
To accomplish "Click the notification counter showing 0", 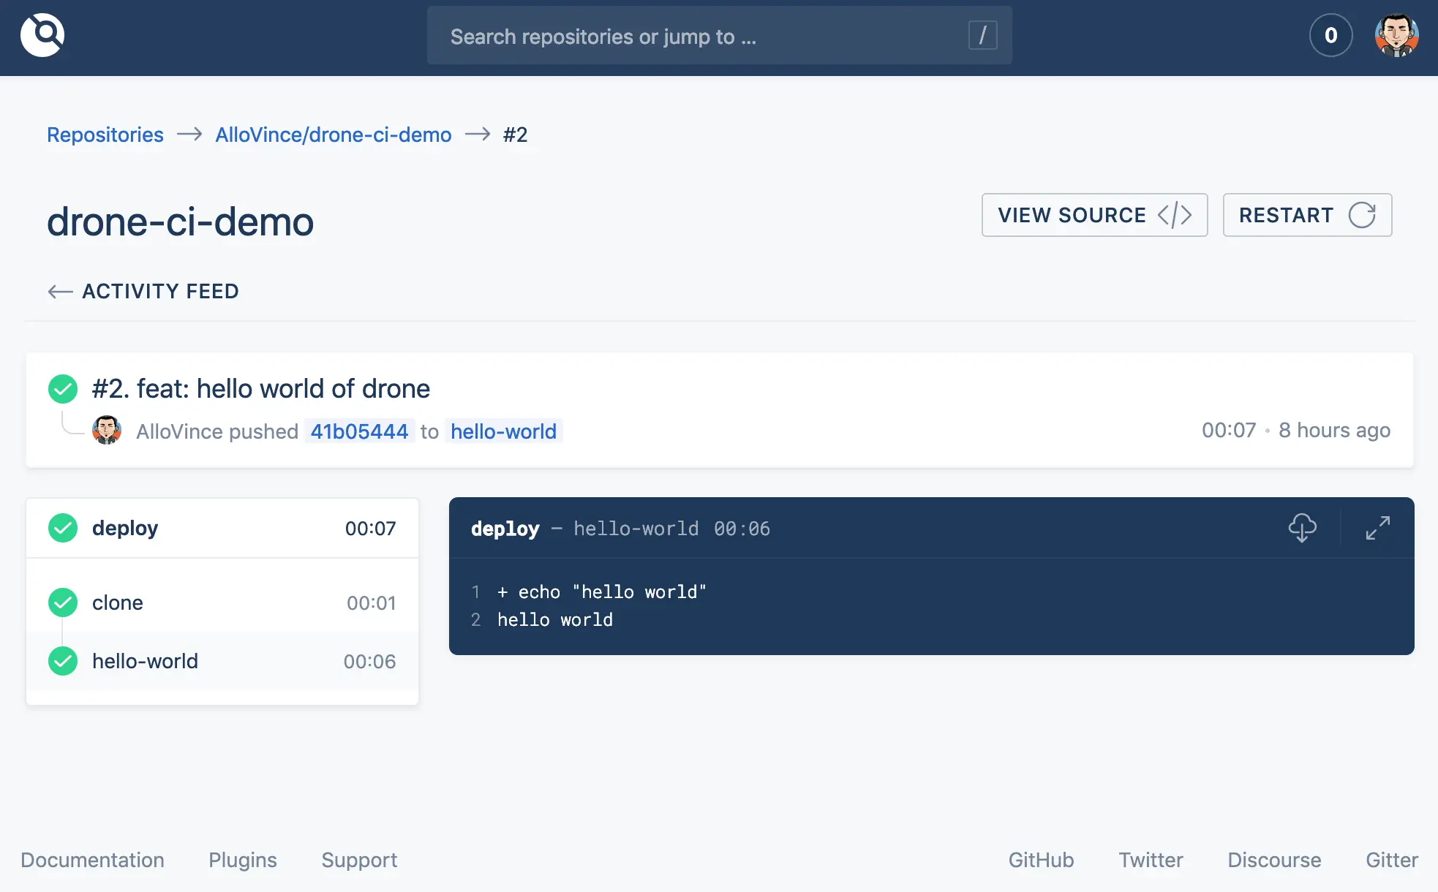I will pyautogui.click(x=1330, y=35).
